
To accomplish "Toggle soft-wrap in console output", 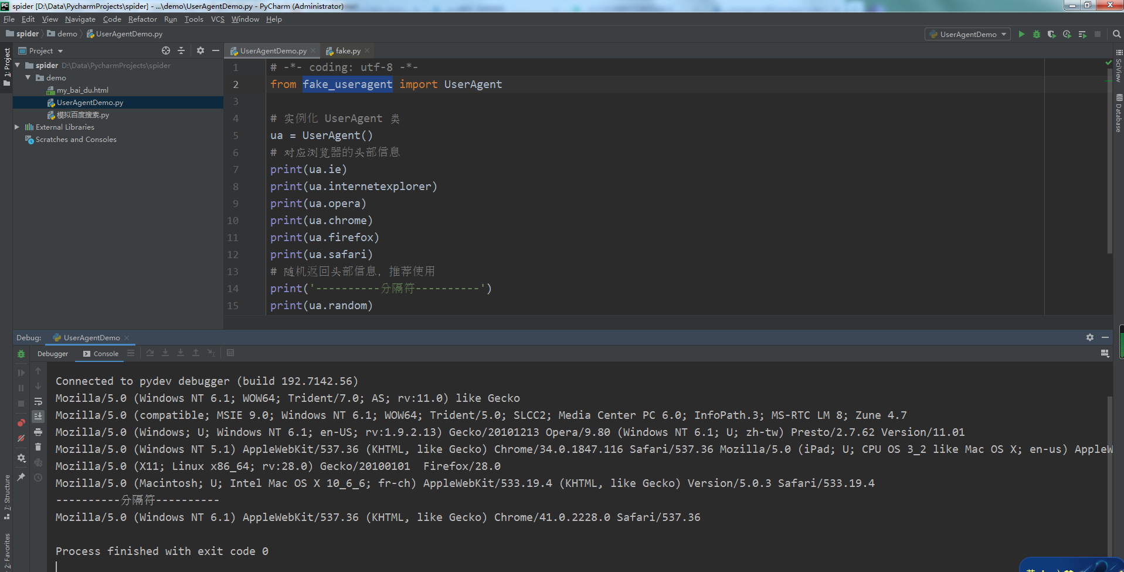I will pyautogui.click(x=38, y=401).
